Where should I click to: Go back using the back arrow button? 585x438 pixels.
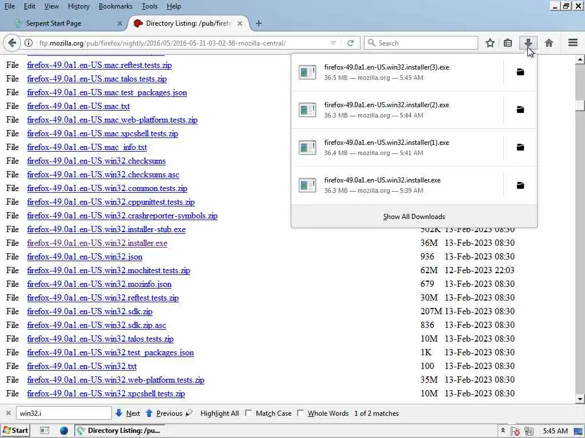12,43
